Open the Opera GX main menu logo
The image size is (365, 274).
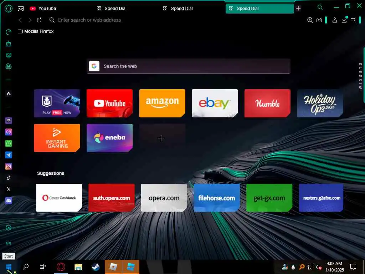[9, 9]
